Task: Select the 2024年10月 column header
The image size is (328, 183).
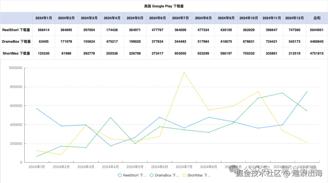Action: (x=249, y=18)
